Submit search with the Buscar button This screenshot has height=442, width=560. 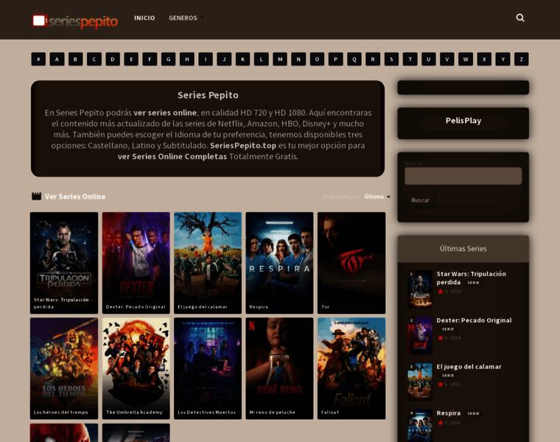(420, 200)
